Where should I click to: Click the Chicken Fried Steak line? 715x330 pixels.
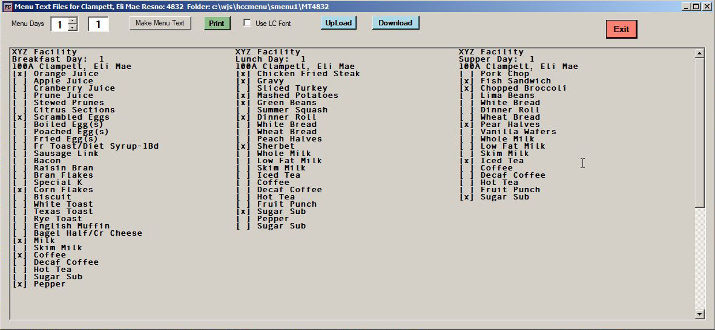[298, 74]
